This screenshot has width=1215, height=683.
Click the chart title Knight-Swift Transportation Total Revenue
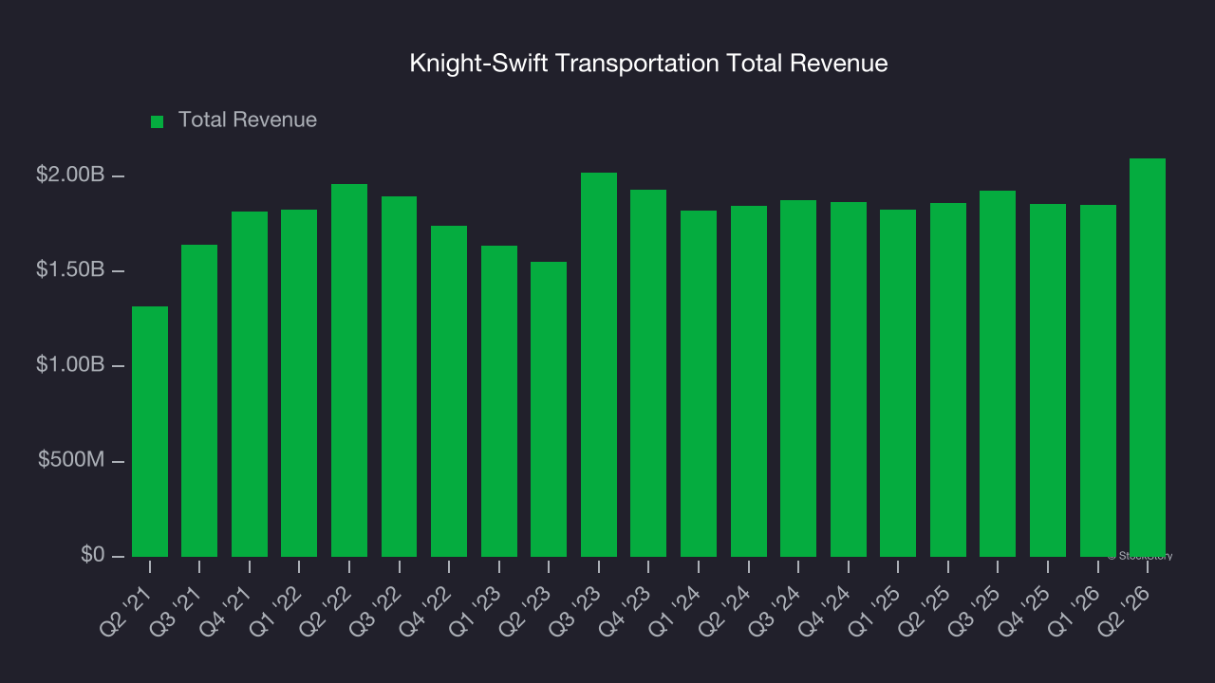pos(648,64)
